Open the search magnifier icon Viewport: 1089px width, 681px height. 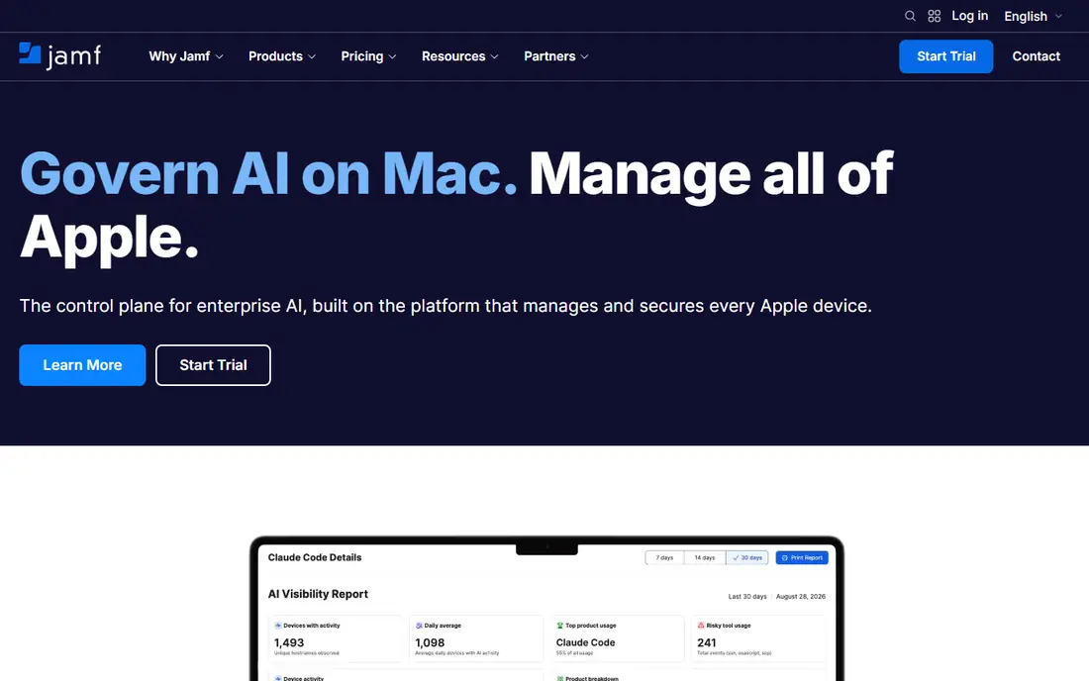click(910, 16)
